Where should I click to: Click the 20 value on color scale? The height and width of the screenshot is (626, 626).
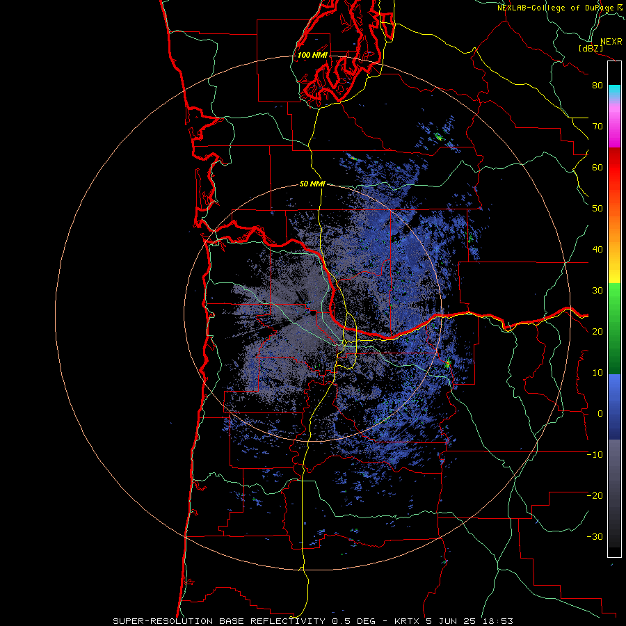pyautogui.click(x=597, y=331)
